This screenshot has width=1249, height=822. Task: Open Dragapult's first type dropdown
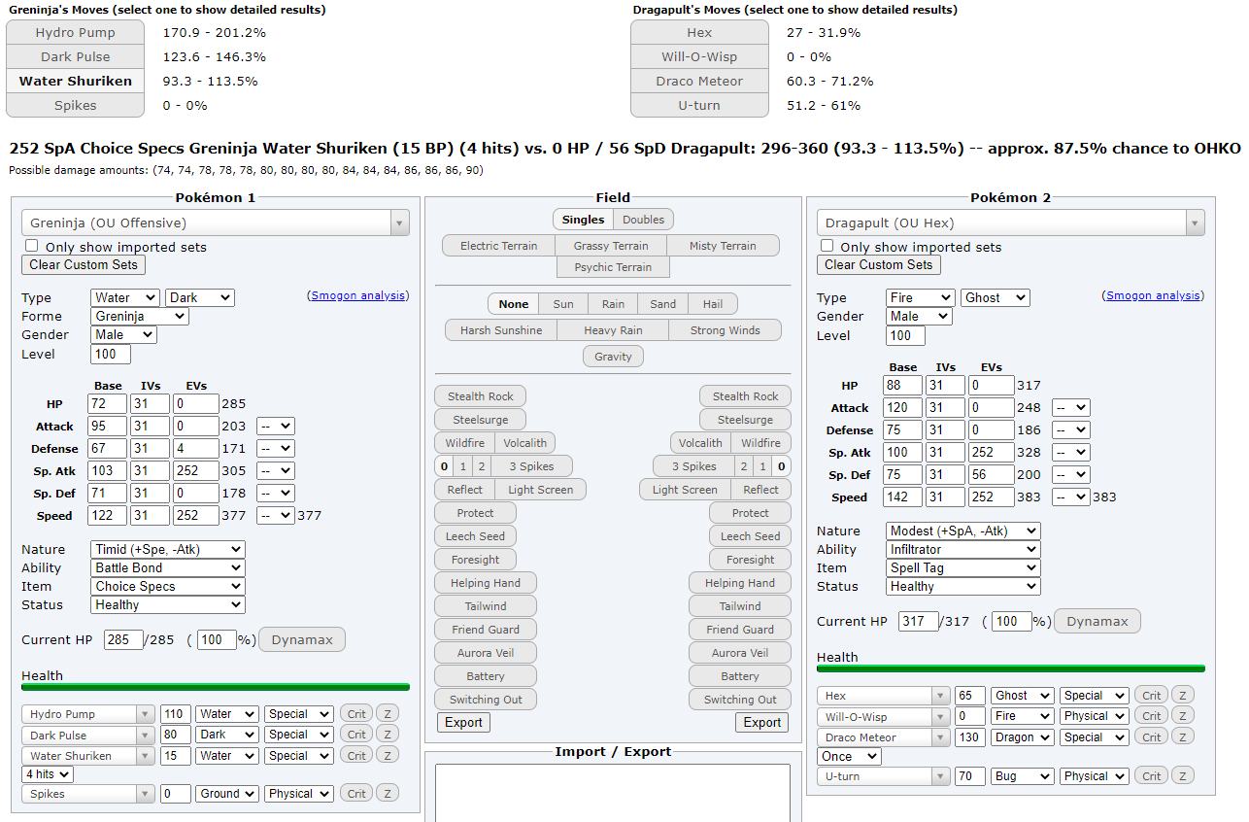click(921, 297)
